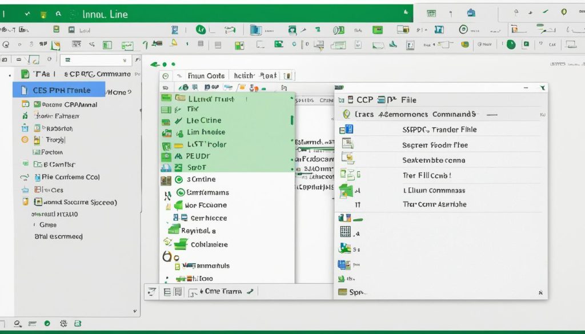585x334 pixels.
Task: Click the blue panel icon in top ribbon
Action: tap(255, 30)
